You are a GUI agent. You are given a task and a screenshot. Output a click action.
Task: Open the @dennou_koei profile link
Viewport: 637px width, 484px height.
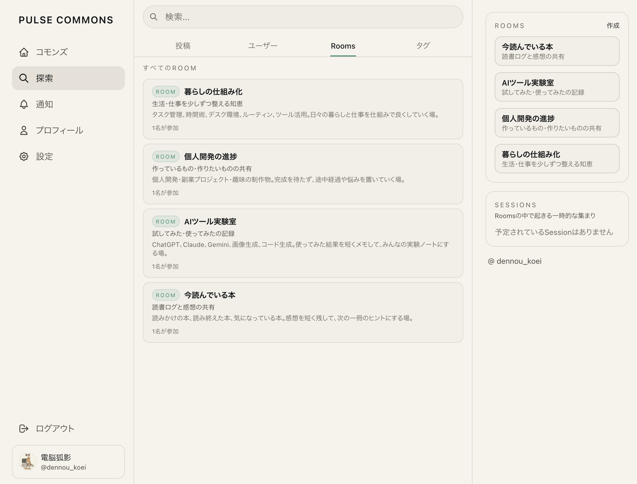[x=514, y=261]
